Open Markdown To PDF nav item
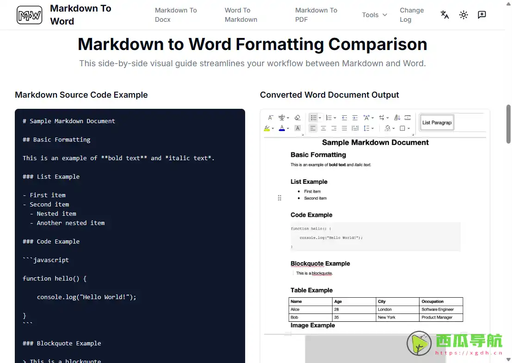This screenshot has height=363, width=512. pos(316,15)
